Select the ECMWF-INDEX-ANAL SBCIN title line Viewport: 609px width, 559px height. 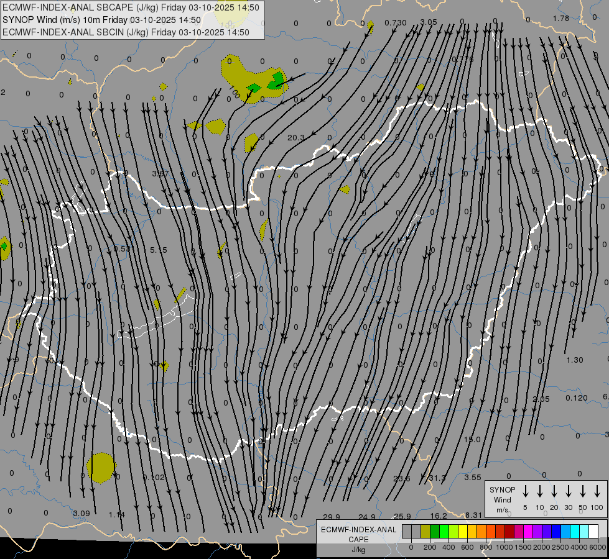pyautogui.click(x=126, y=32)
